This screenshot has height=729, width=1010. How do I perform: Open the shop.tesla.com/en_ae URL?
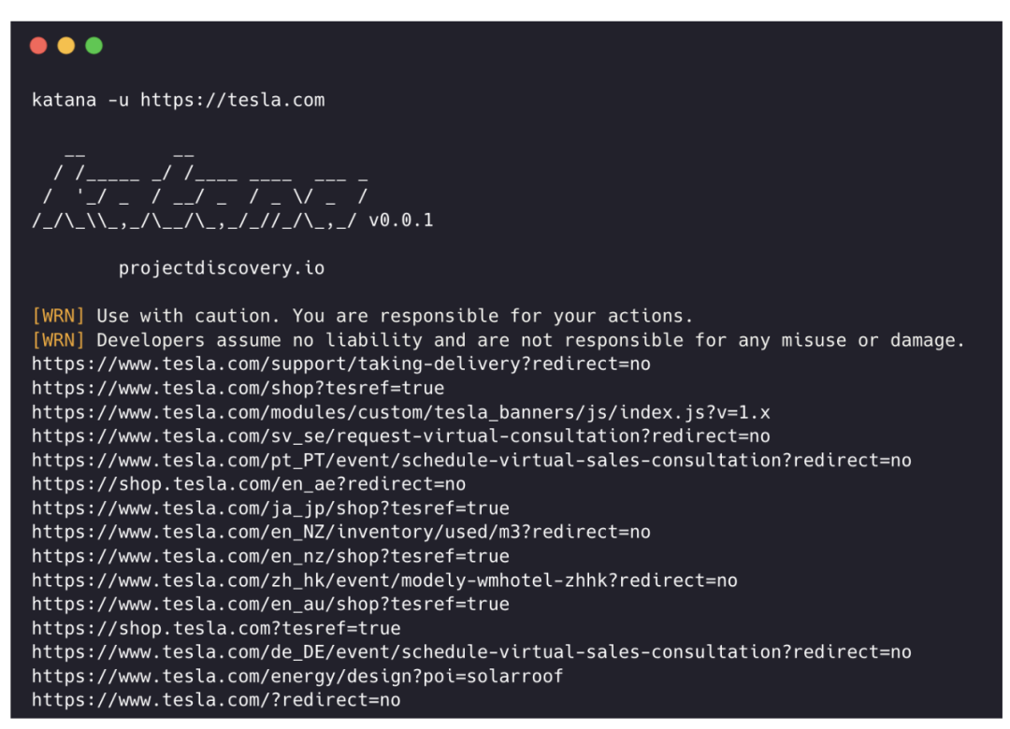click(x=249, y=484)
